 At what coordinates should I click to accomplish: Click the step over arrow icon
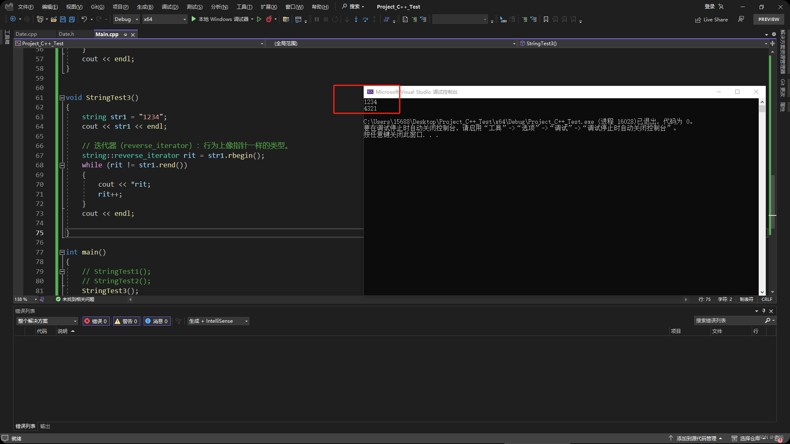365,19
